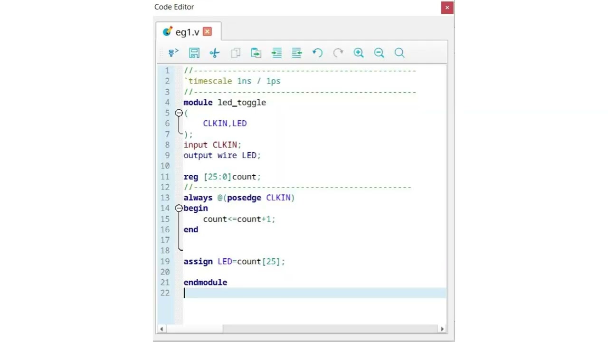Click the 'endmodule' keyword
608x342 pixels.
click(x=205, y=283)
